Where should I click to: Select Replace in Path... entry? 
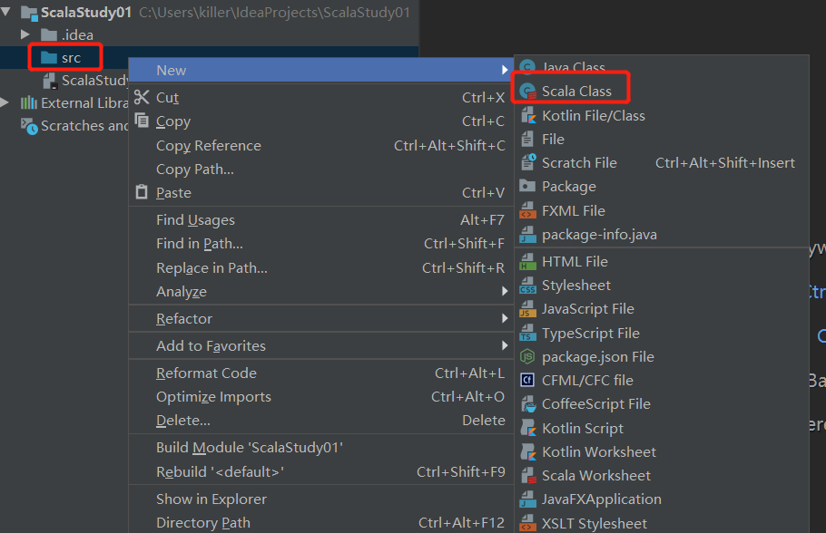point(320,267)
